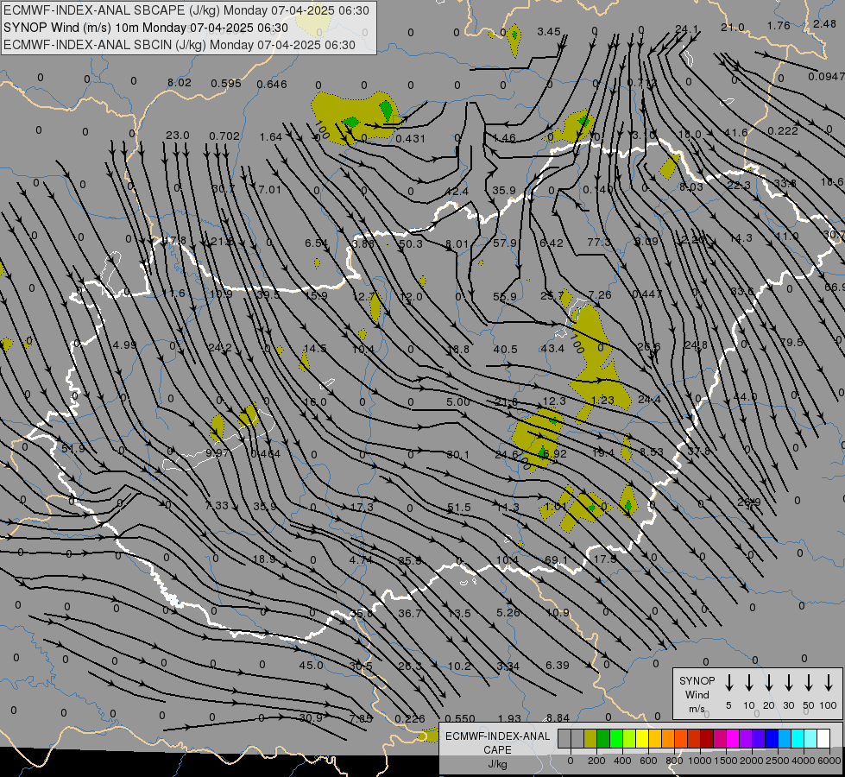Viewport: 845px width, 777px height.
Task: Click the 7.01 value on the map
Action: pos(269,189)
